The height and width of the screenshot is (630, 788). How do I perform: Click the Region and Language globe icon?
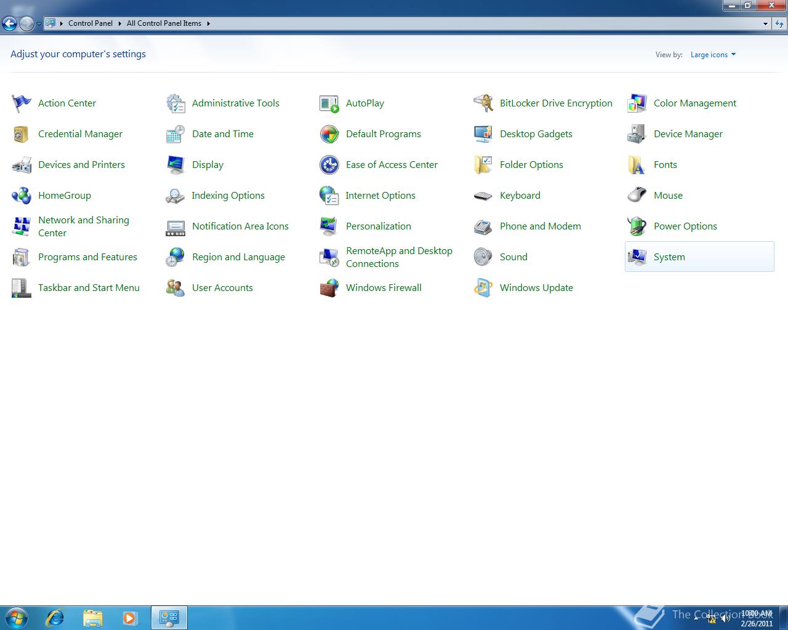[175, 257]
